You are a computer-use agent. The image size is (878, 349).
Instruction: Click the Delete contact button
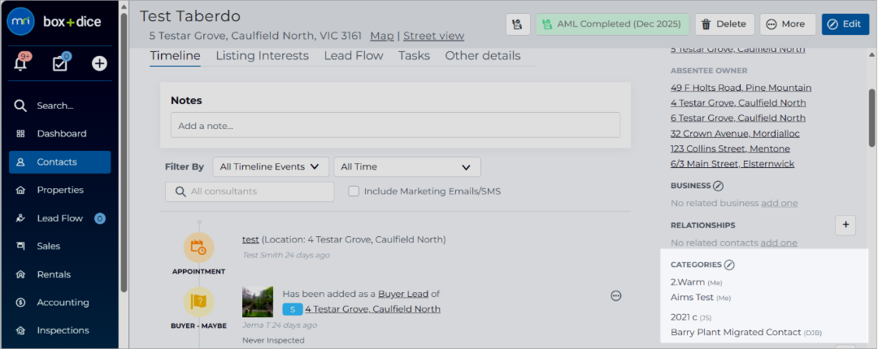[x=724, y=24]
